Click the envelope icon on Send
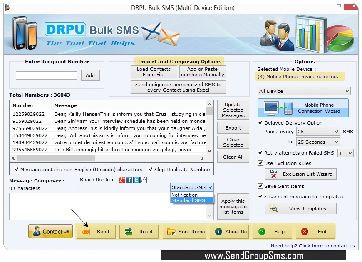The height and width of the screenshot is (262, 362). pyautogui.click(x=85, y=232)
